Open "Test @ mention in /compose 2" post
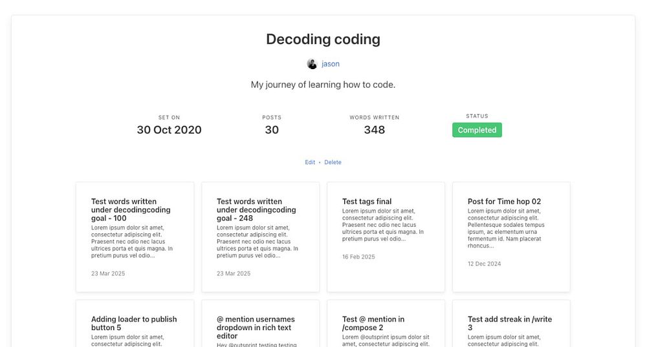Image resolution: width=647 pixels, height=347 pixels. pos(373,323)
